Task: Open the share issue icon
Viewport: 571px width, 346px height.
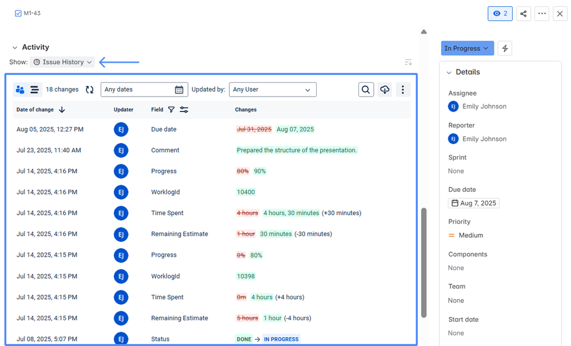Action: [x=524, y=14]
